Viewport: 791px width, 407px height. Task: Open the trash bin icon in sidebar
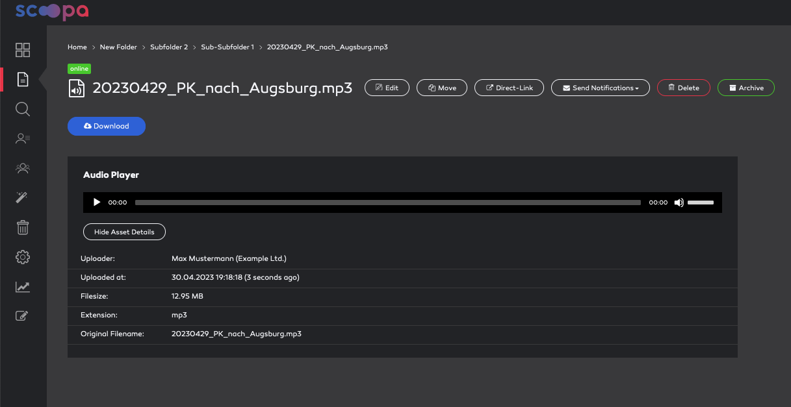tap(23, 227)
